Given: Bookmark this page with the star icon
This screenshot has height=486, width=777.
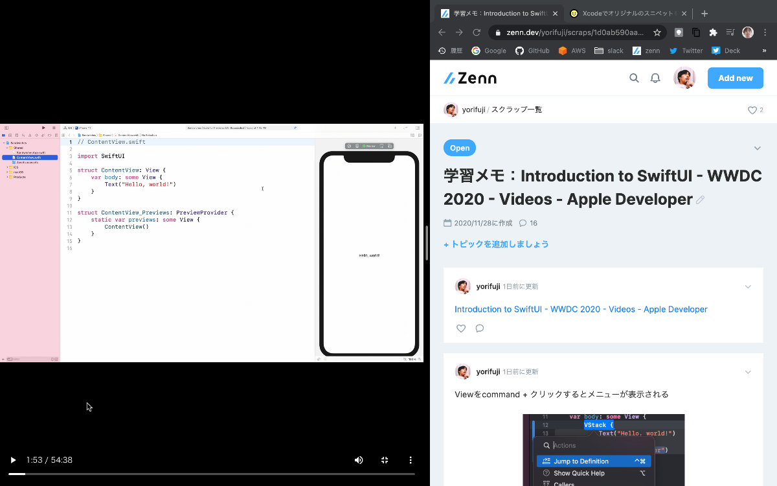Looking at the screenshot, I should (x=657, y=32).
